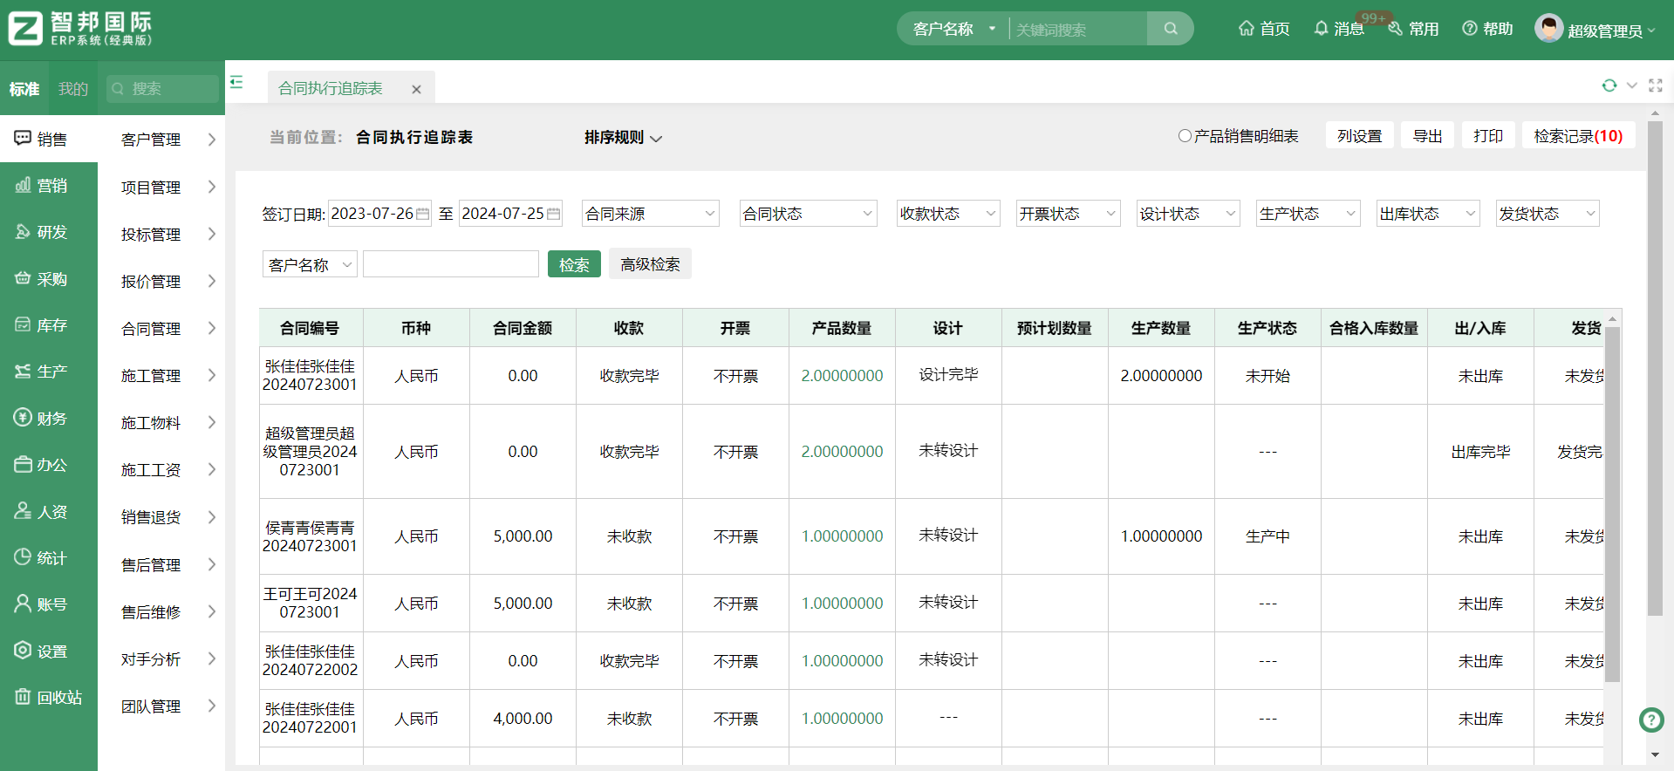Collapse the sidebar menu toggle icon
The width and height of the screenshot is (1674, 771).
236,82
